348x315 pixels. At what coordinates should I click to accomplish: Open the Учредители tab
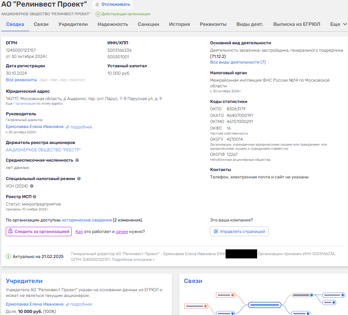coord(73,24)
